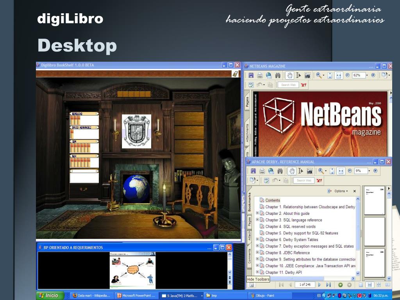Click zoom in plus next to 62%
The image size is (400, 300).
(x=373, y=75)
